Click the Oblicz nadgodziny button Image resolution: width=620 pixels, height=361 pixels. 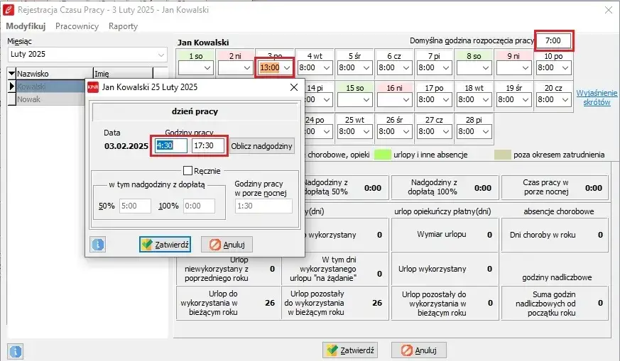click(261, 146)
